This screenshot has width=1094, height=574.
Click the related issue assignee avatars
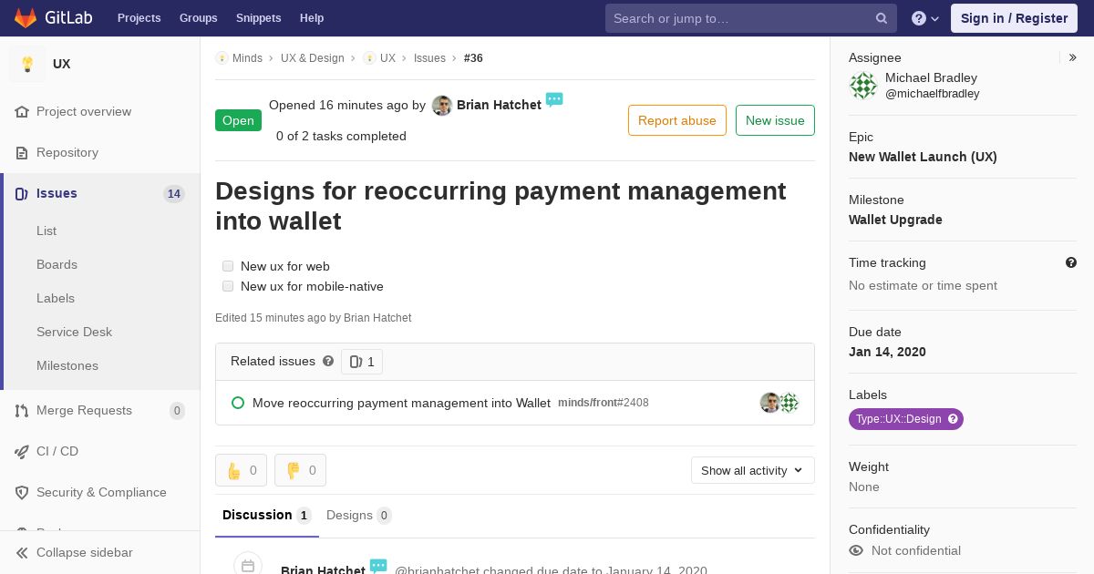[x=779, y=403]
